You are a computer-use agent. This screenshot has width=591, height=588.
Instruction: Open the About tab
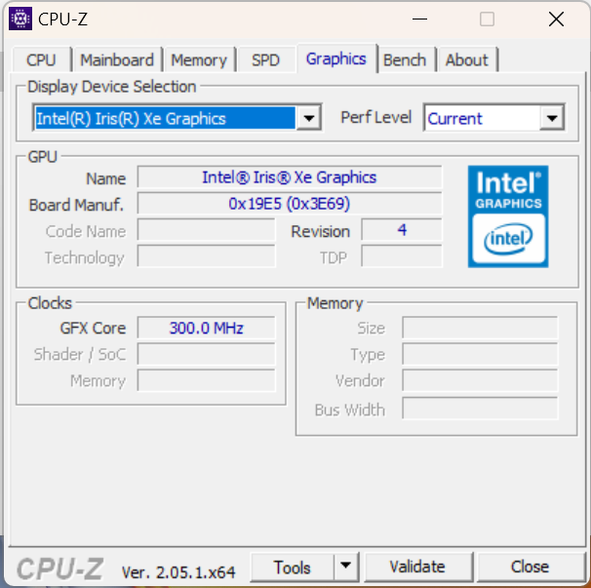(x=466, y=59)
